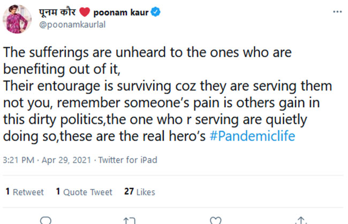Viewport: 348px width, 224px height.
Task: Click the reply icon below the tweet
Action: pos(47,220)
